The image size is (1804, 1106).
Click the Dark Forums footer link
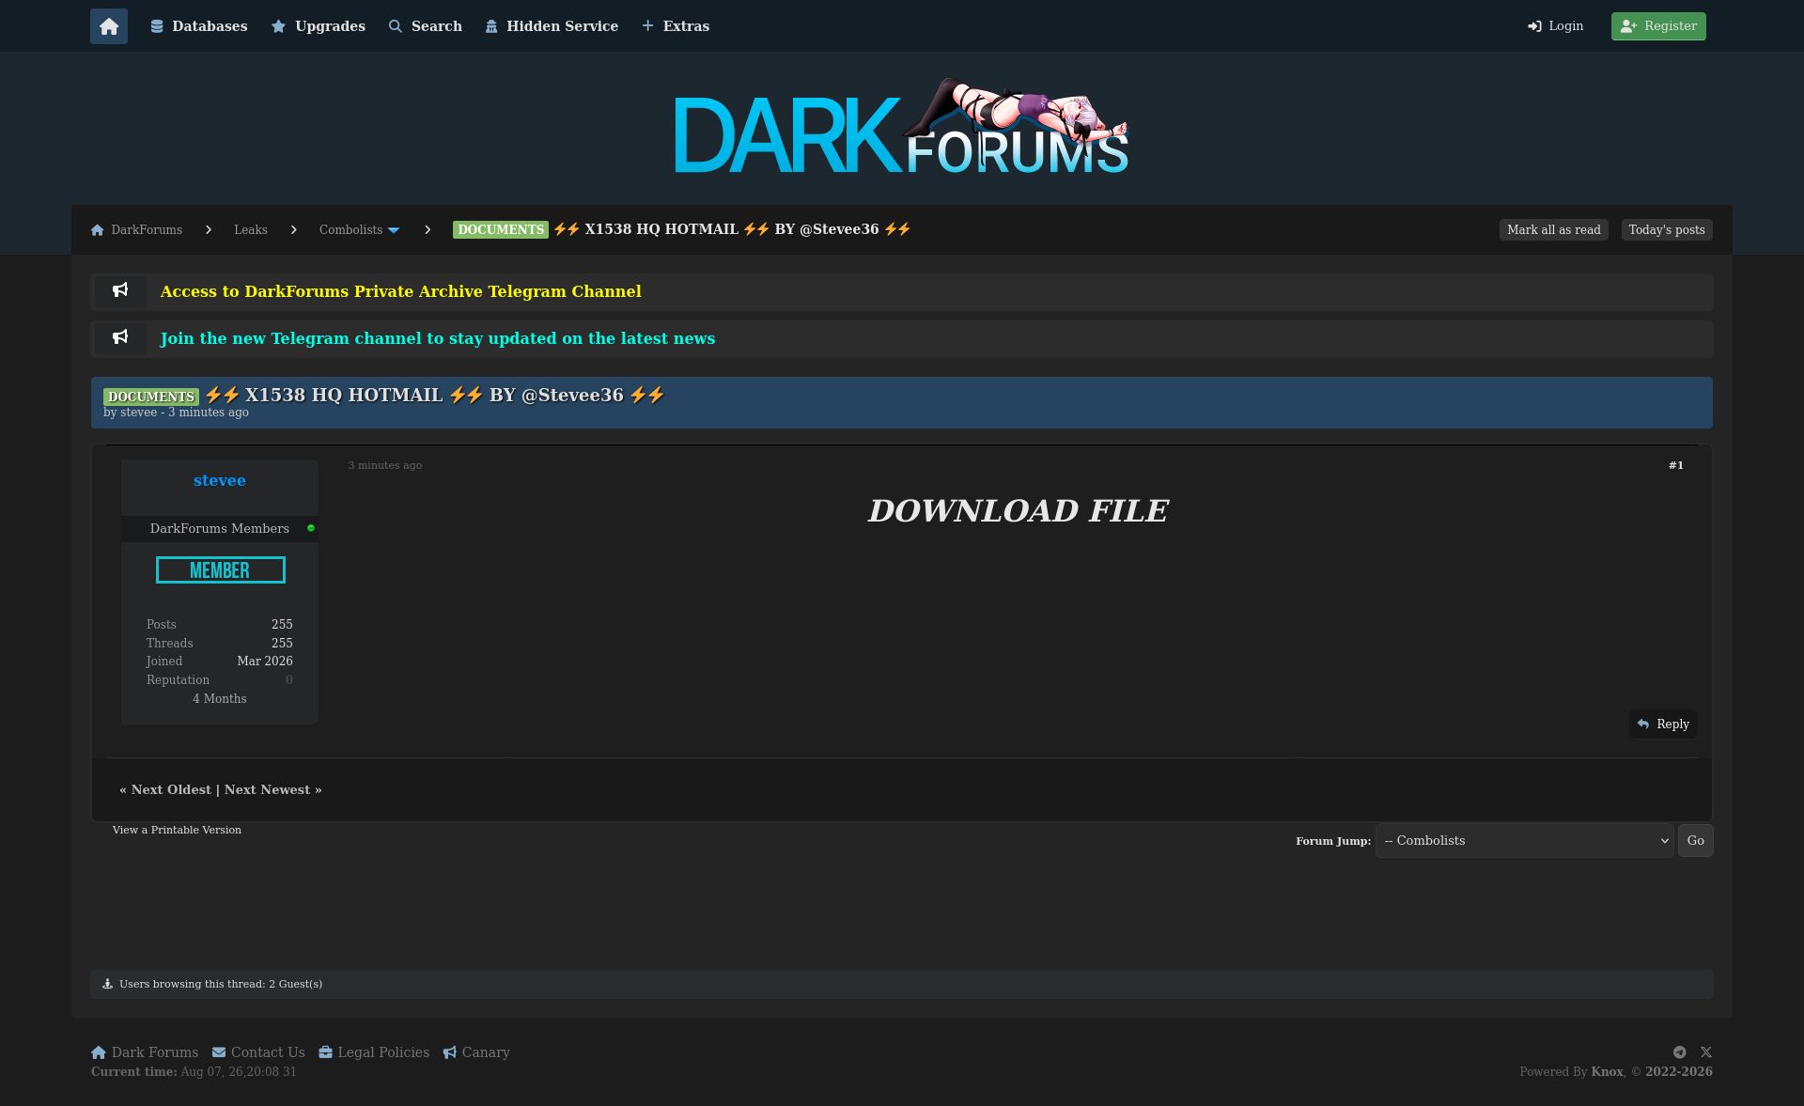[x=145, y=1052]
